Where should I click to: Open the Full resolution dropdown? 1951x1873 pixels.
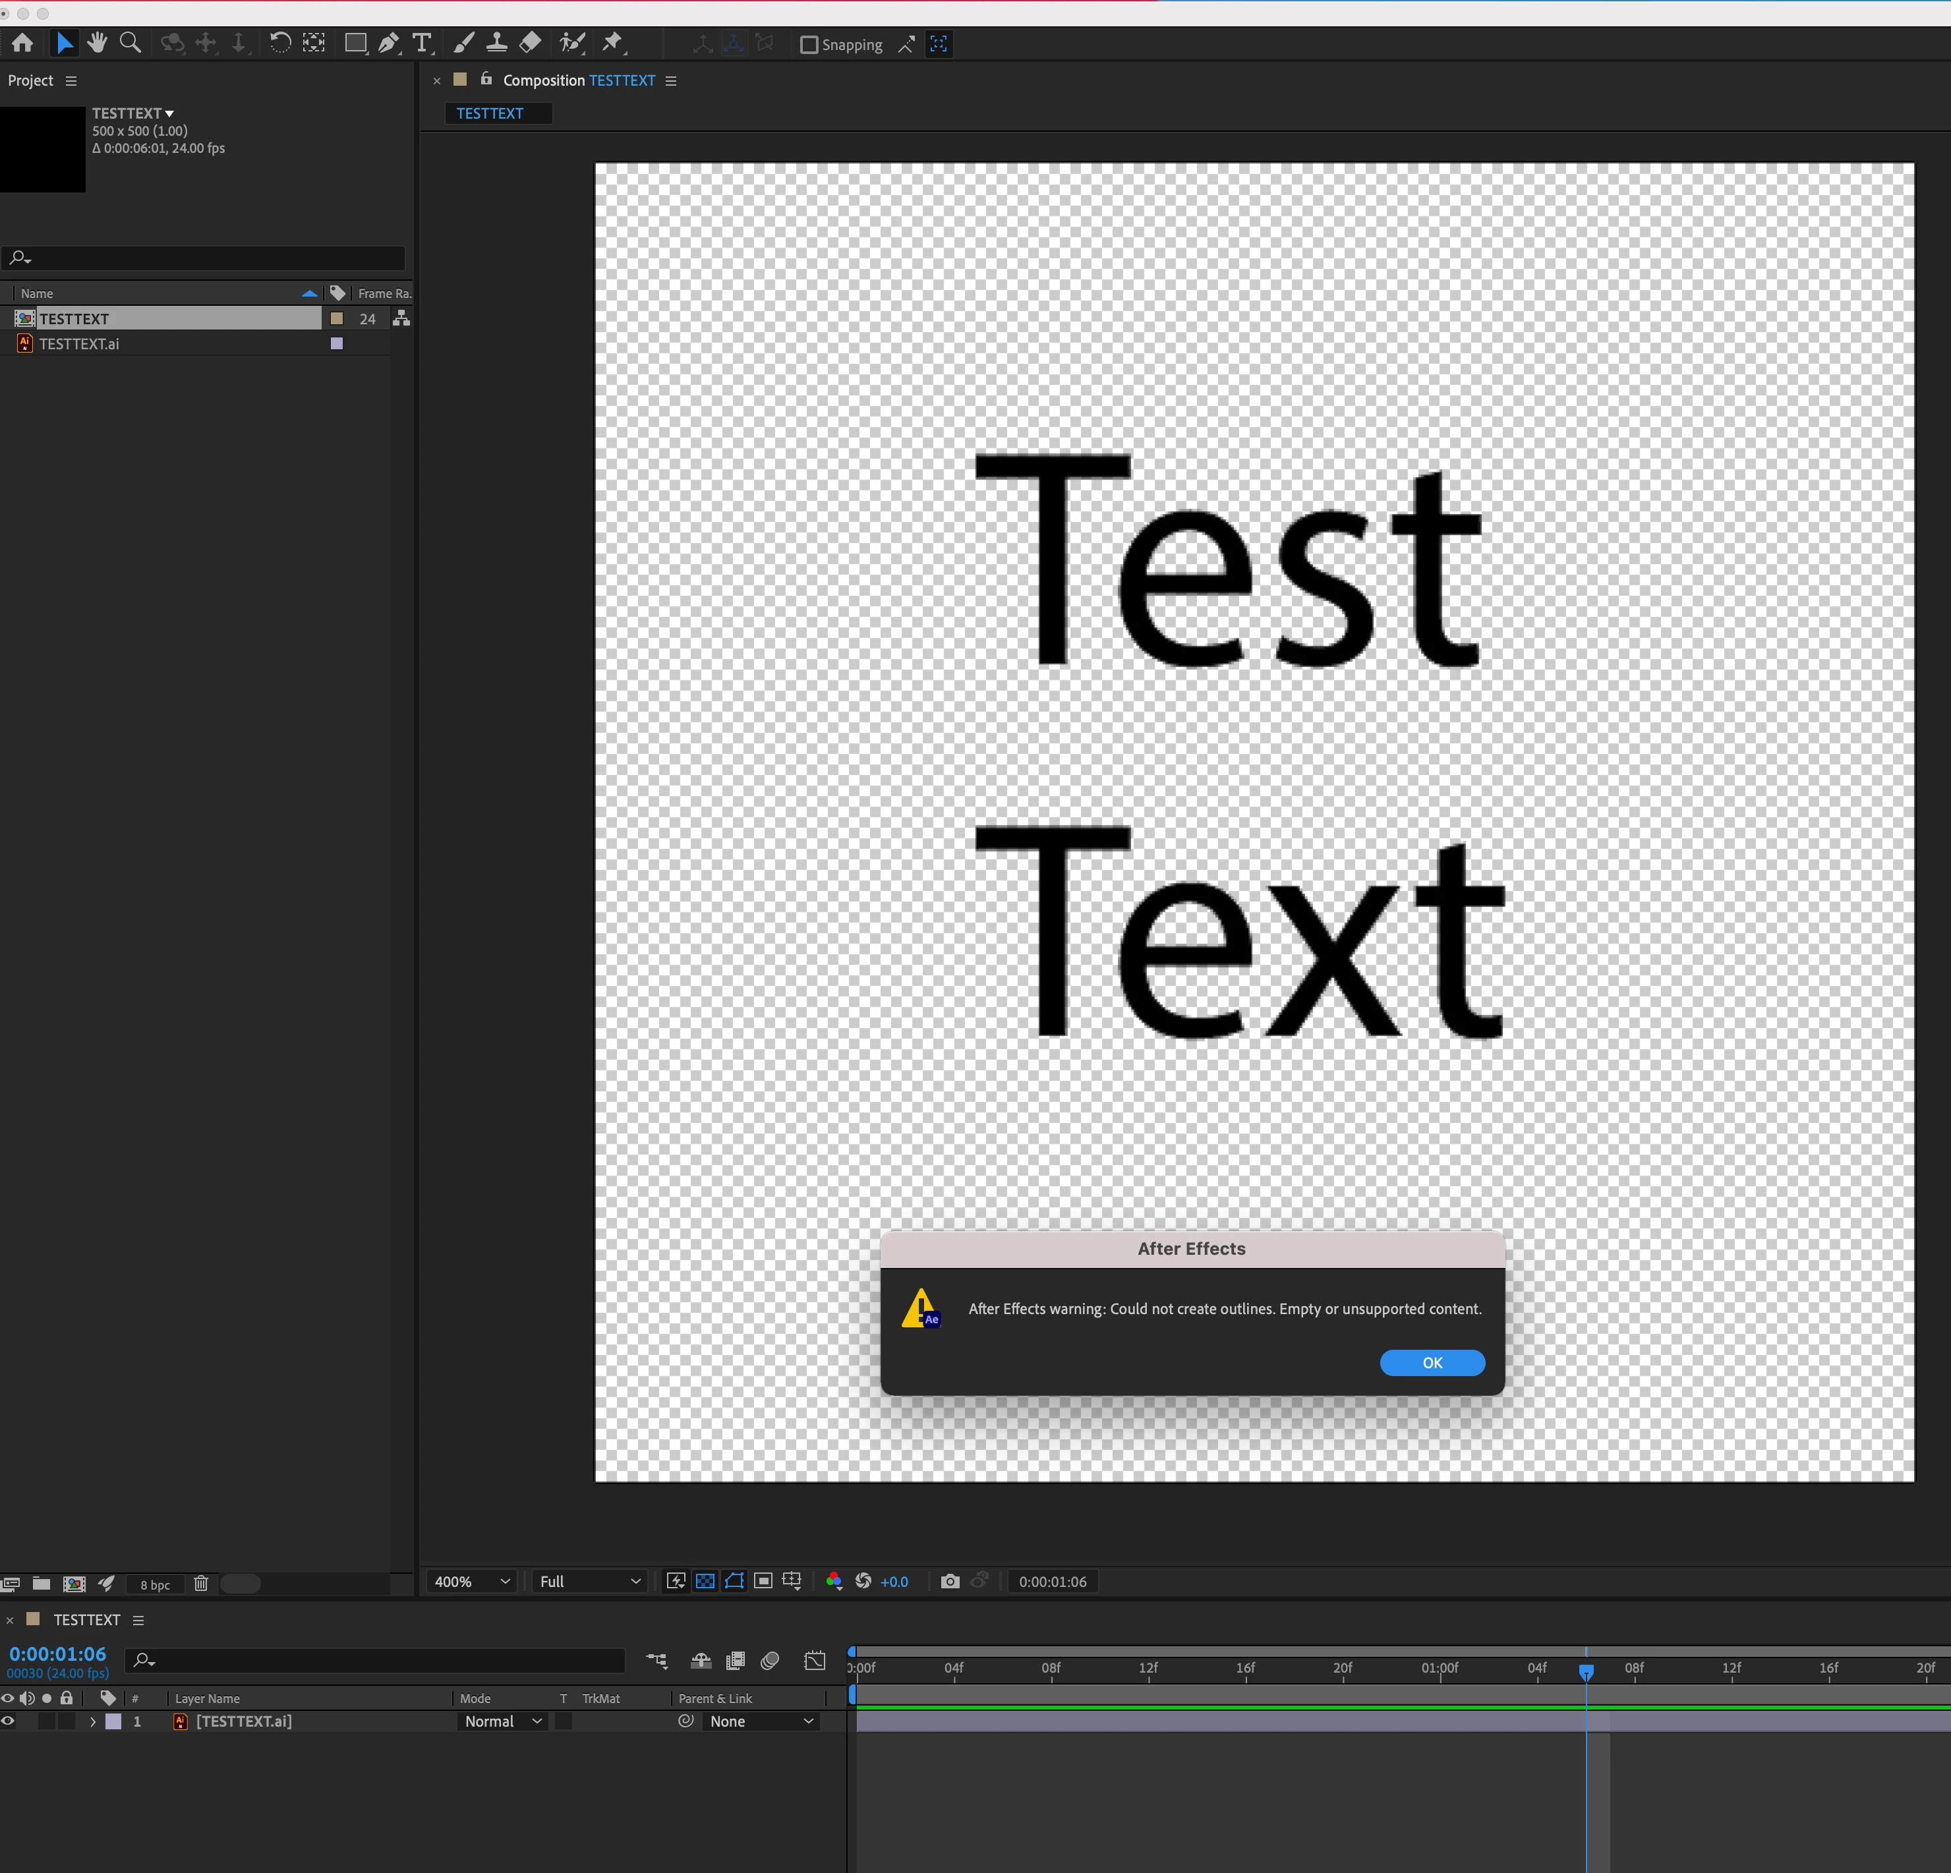[589, 1582]
